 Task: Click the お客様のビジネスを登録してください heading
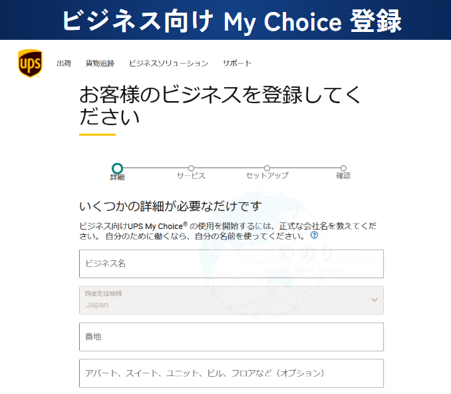(x=220, y=105)
